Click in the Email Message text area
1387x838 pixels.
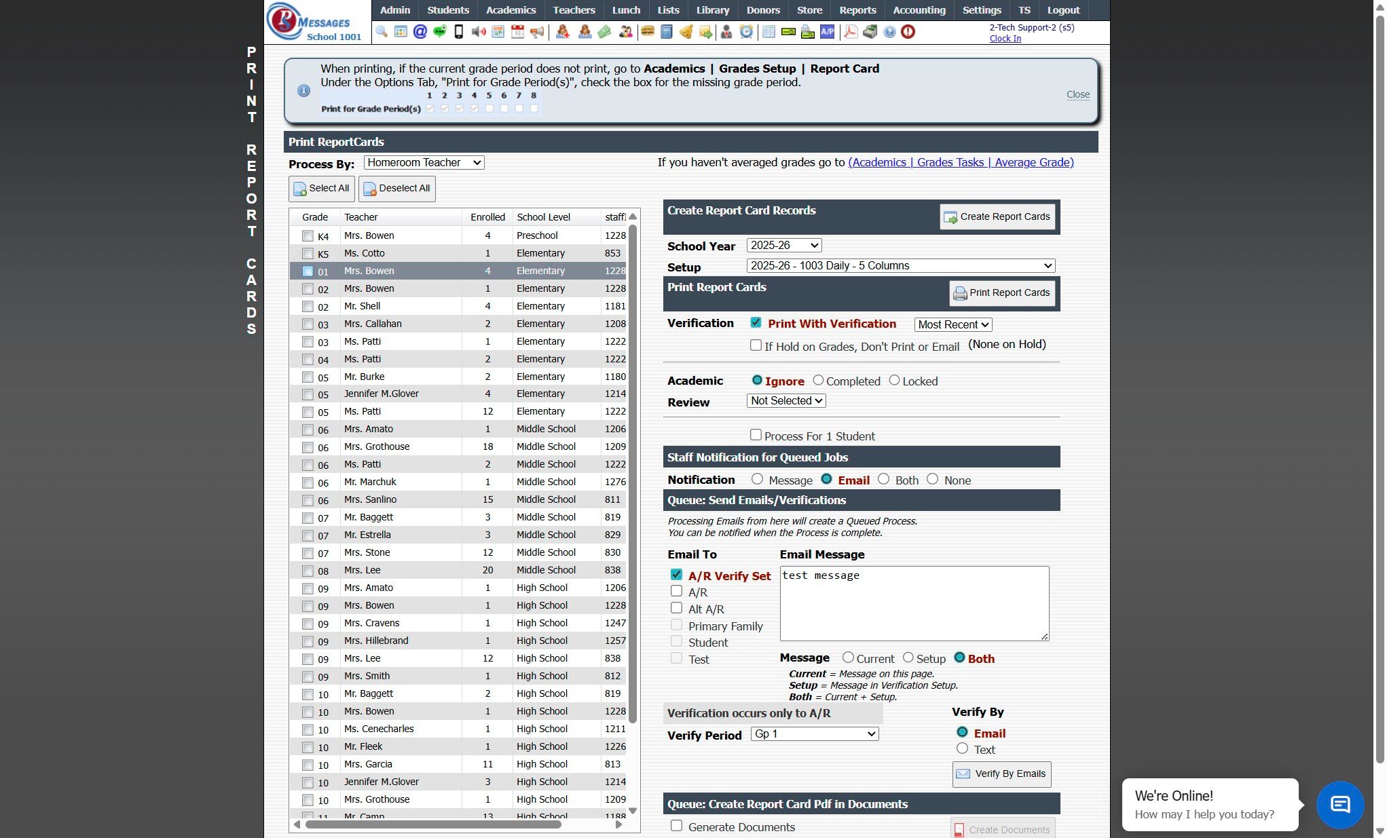click(914, 604)
